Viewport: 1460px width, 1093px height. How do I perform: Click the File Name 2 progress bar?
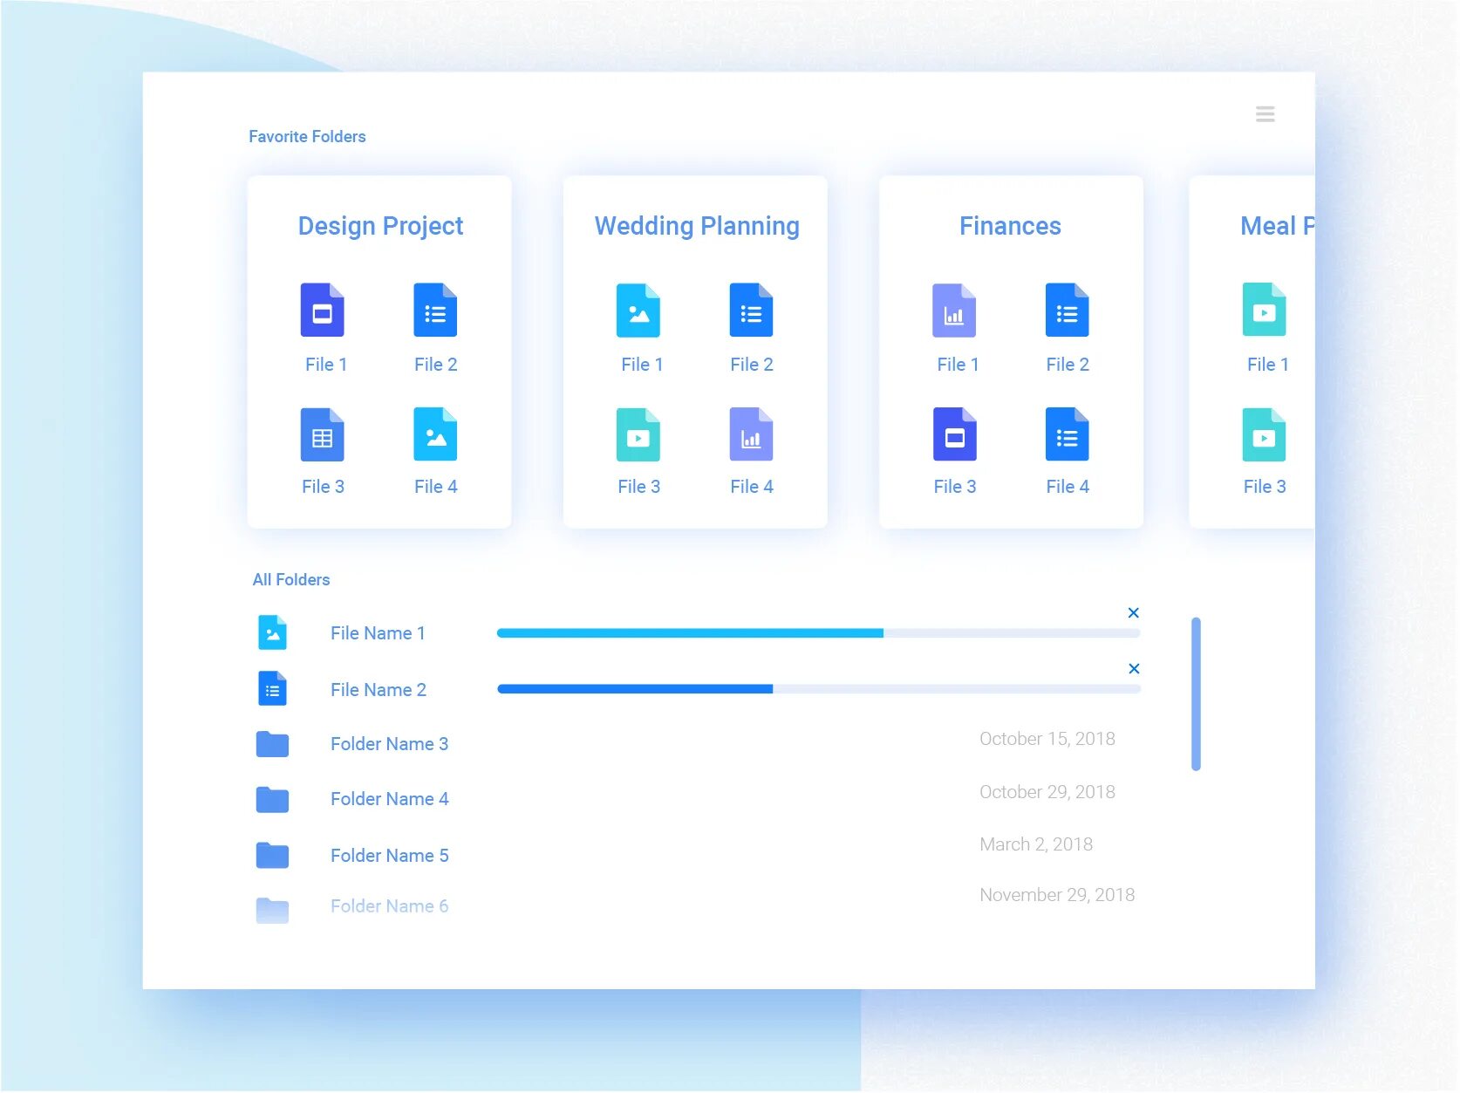click(819, 689)
